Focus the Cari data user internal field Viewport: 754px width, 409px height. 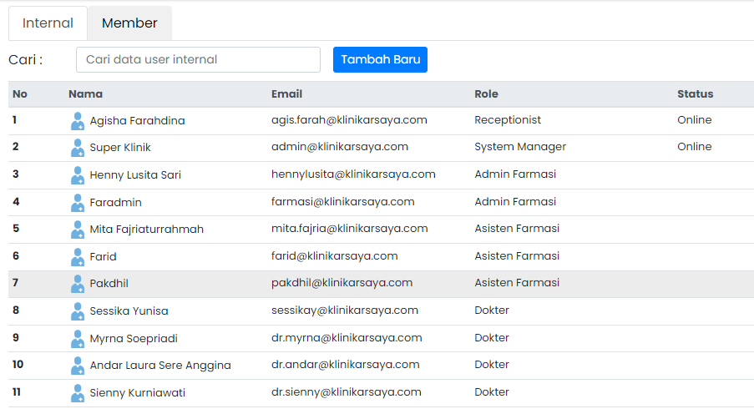pyautogui.click(x=198, y=60)
